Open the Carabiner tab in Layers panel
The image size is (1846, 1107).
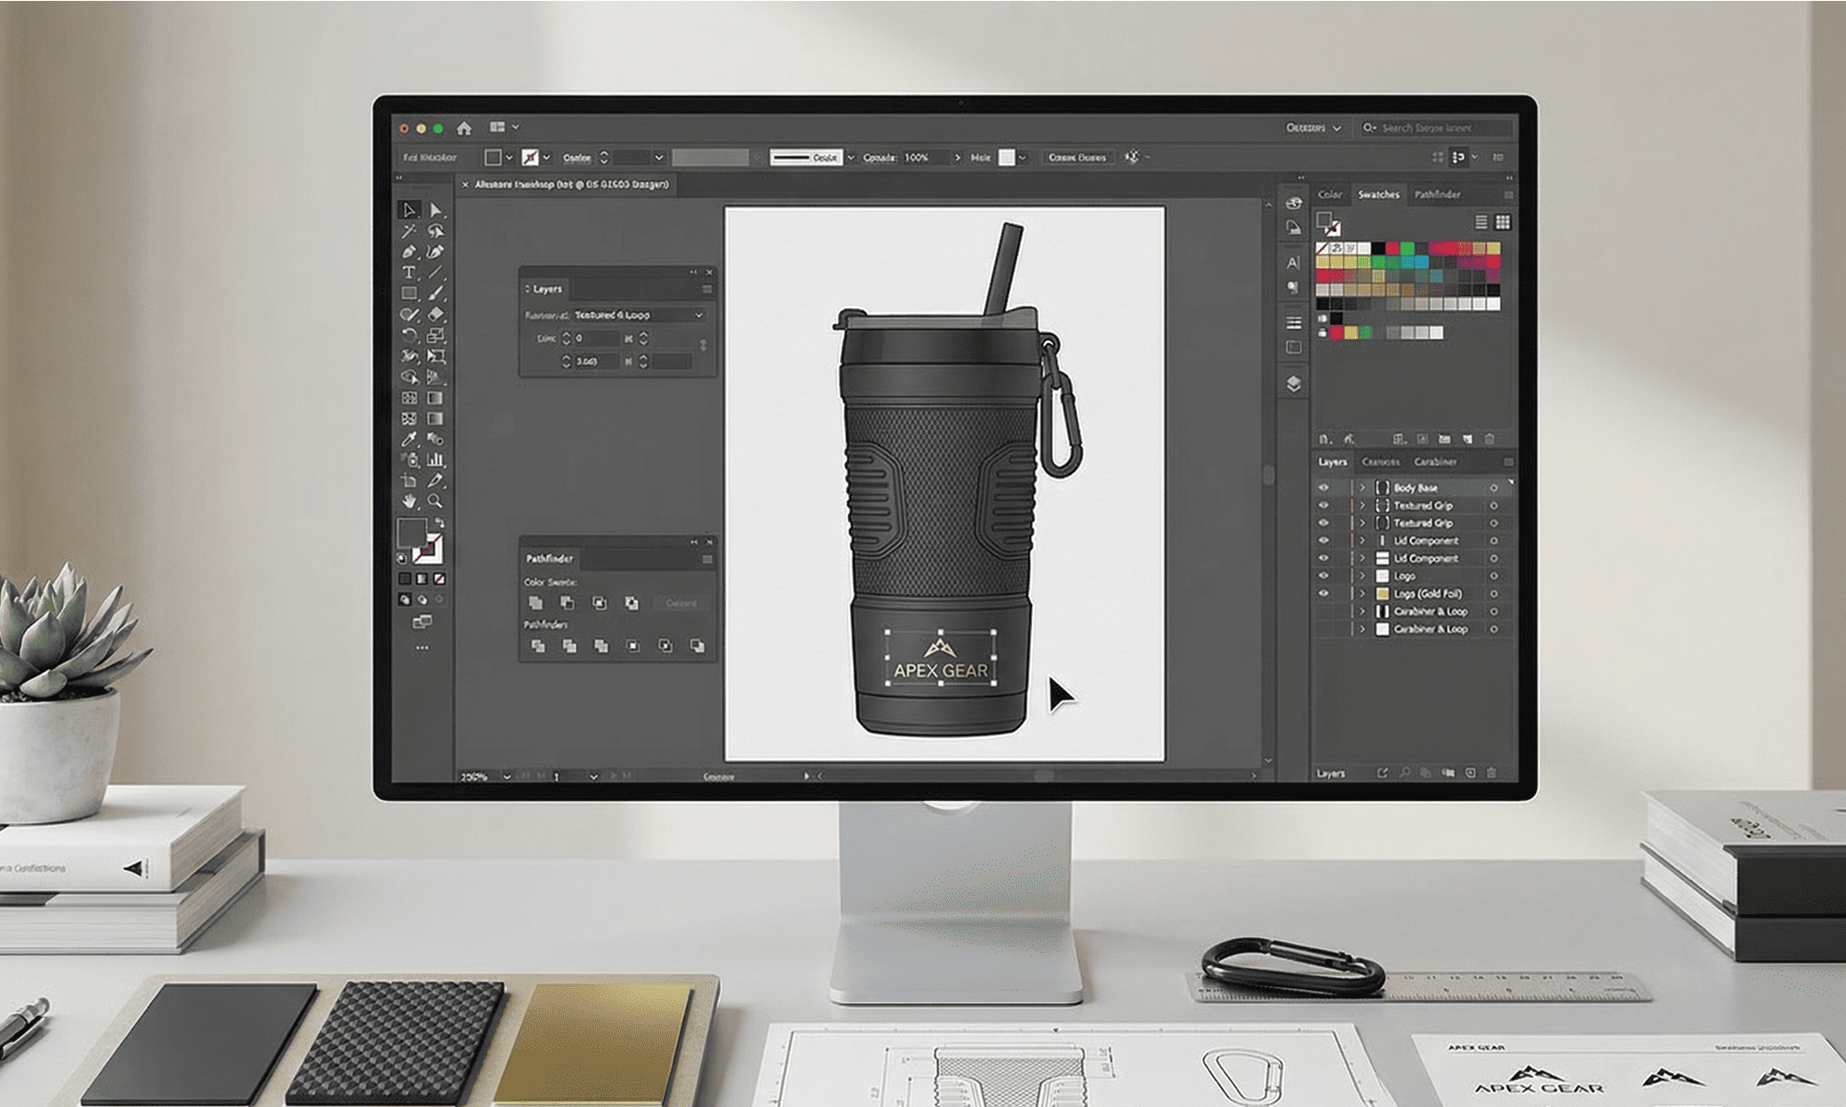click(1435, 461)
